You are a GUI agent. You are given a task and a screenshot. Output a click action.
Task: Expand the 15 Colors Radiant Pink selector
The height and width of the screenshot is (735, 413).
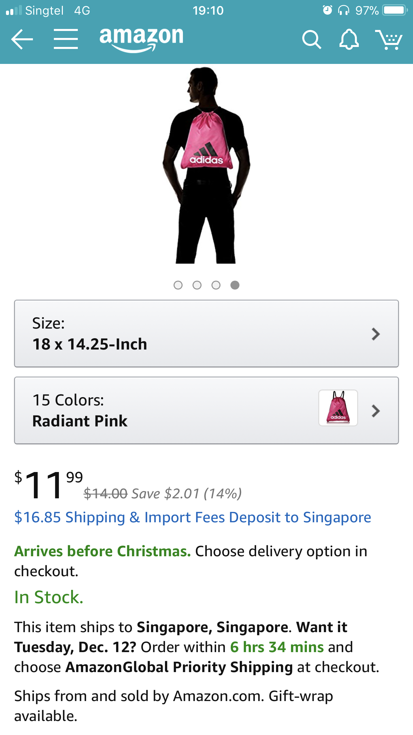pos(166,410)
